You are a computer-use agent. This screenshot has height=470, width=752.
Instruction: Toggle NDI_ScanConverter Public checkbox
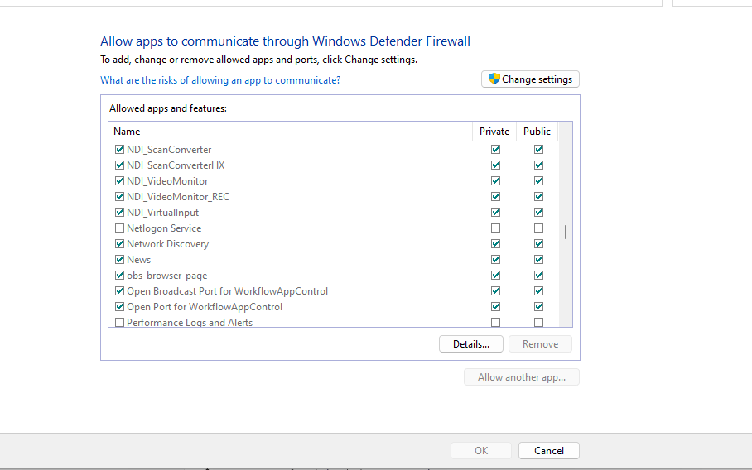click(538, 150)
